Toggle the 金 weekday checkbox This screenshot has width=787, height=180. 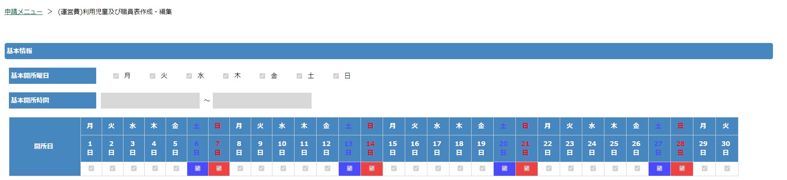click(262, 76)
